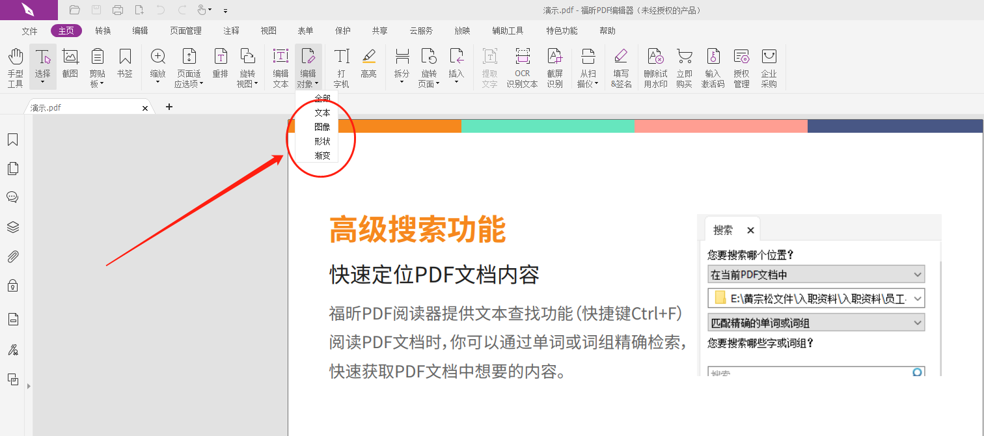Viewport: 984px width, 436px height.
Task: Open a new document tab with the plus button
Action: click(169, 106)
